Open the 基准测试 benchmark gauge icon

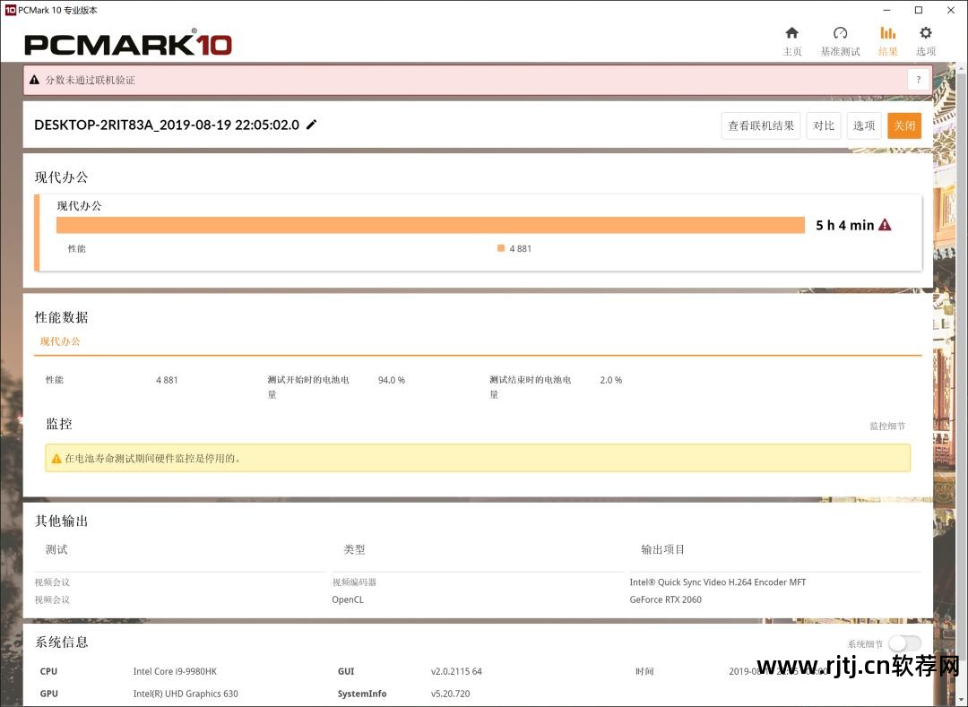pyautogui.click(x=840, y=32)
